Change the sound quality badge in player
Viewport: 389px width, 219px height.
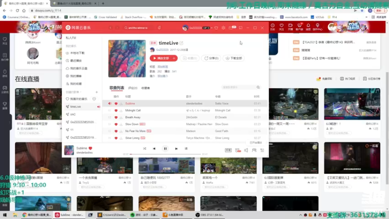coord(228,150)
